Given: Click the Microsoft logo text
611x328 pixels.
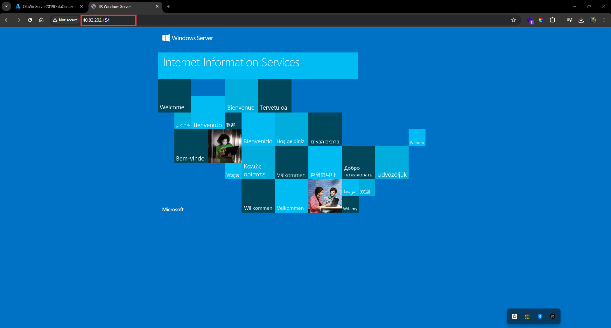Looking at the screenshot, I should point(173,209).
